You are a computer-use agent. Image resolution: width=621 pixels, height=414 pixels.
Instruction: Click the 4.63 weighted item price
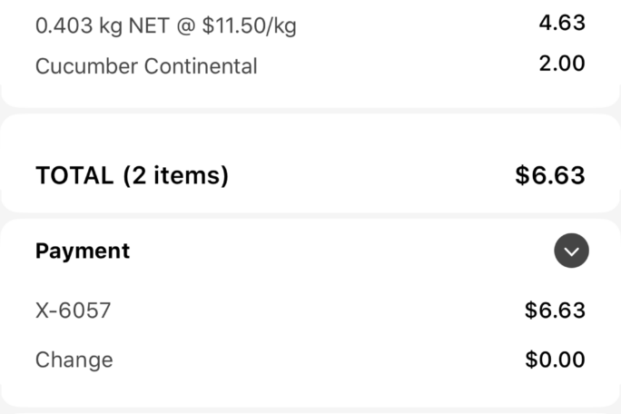(561, 23)
